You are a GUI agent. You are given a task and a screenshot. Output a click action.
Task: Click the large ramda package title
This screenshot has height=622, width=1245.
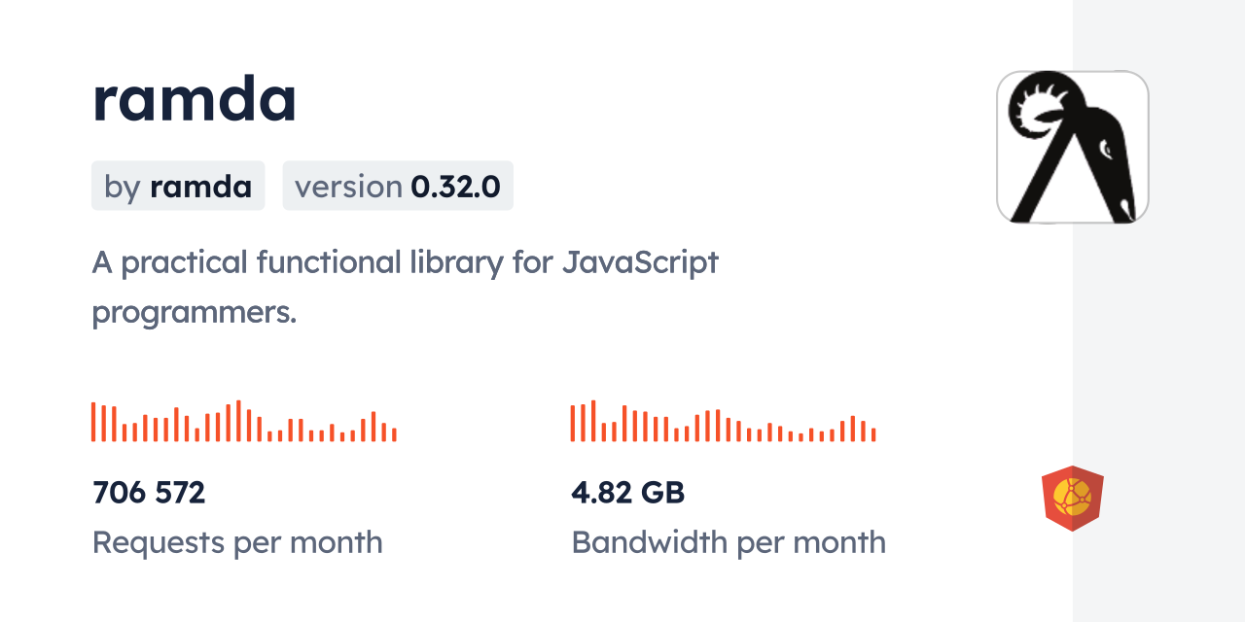tap(195, 99)
